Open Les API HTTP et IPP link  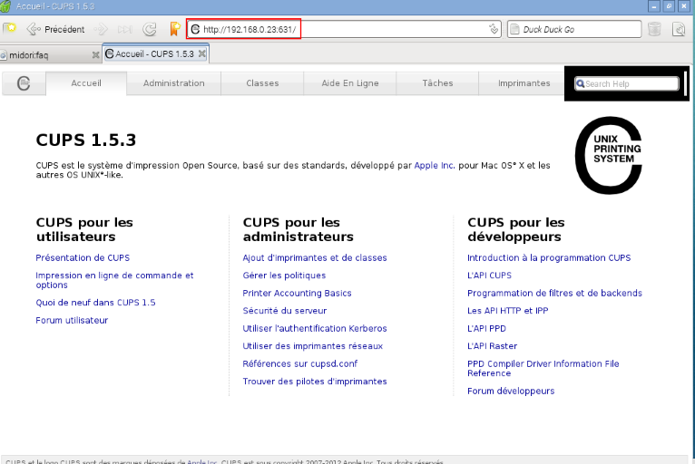(507, 311)
